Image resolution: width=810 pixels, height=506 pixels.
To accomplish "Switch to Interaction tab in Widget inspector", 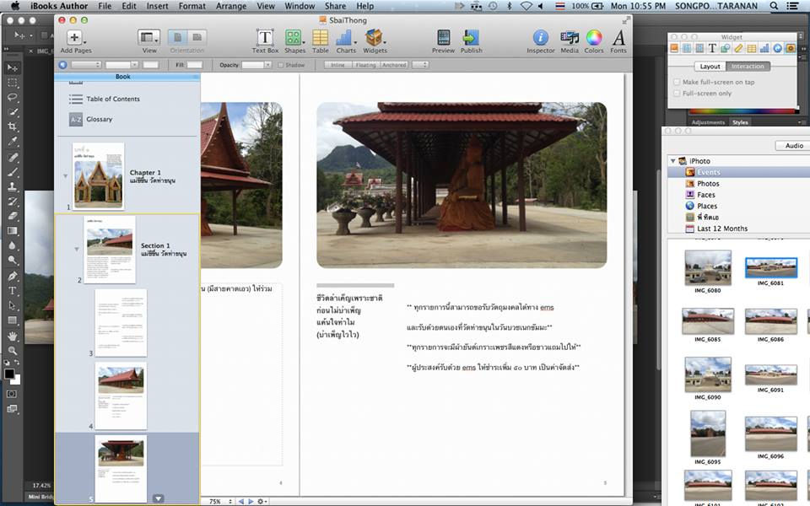I will tap(748, 67).
